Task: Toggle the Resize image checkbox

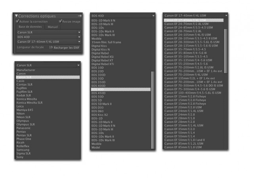Action: pyautogui.click(x=60, y=21)
